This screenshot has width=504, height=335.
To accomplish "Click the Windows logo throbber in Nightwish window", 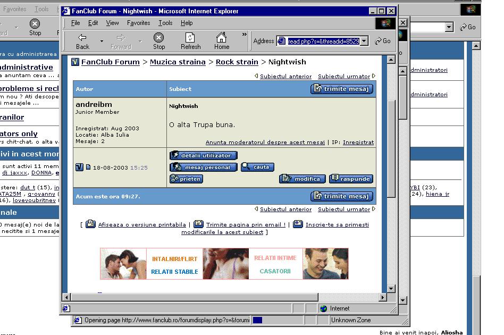I will click(385, 23).
